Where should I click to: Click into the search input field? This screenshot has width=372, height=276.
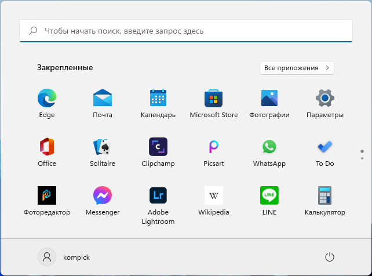(x=186, y=31)
